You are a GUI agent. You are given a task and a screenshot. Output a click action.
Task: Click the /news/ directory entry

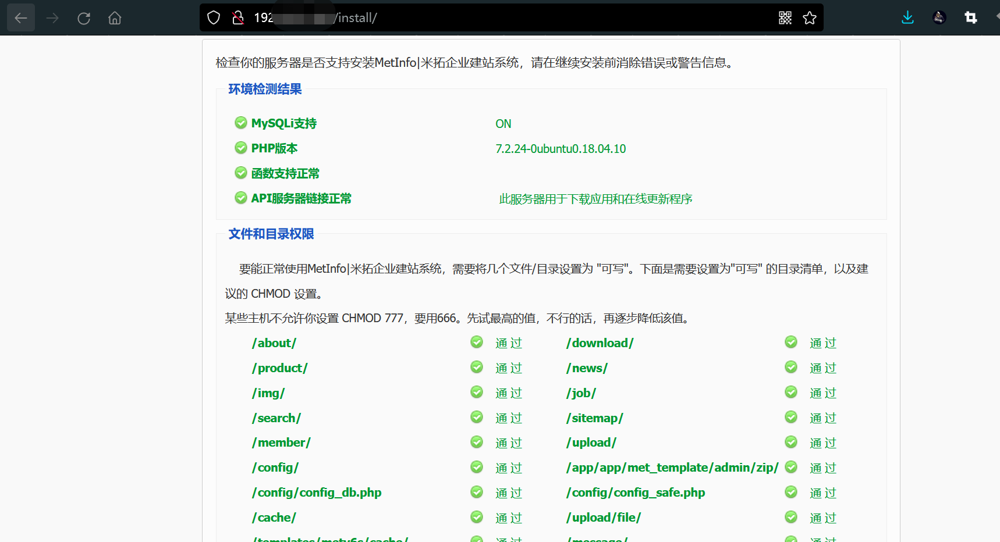[587, 368]
